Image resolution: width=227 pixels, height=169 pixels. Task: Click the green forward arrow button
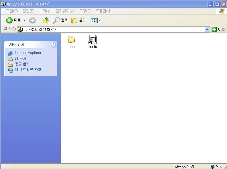pos(32,20)
